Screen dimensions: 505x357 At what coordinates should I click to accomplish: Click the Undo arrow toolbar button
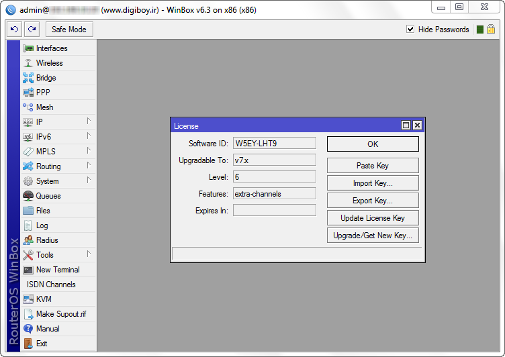point(15,30)
